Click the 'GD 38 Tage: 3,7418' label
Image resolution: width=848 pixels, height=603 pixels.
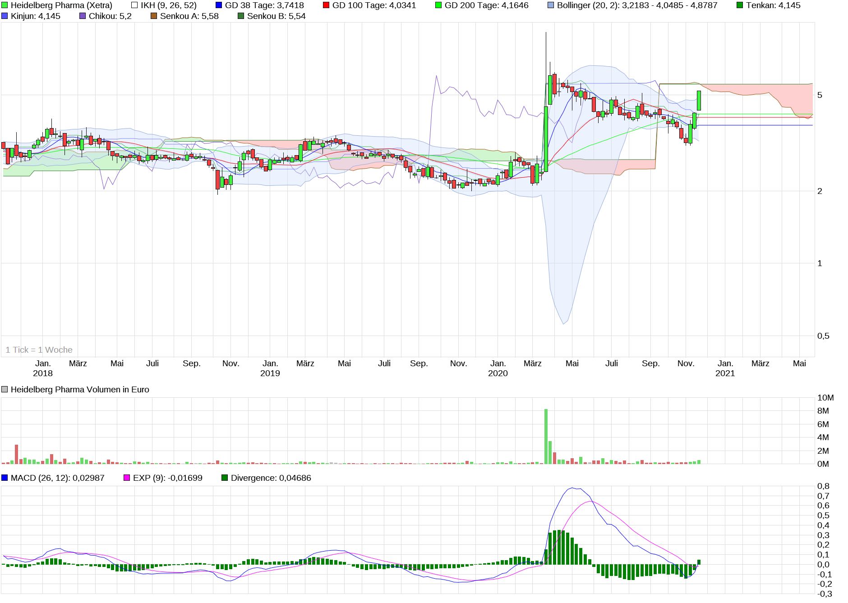[x=264, y=5]
